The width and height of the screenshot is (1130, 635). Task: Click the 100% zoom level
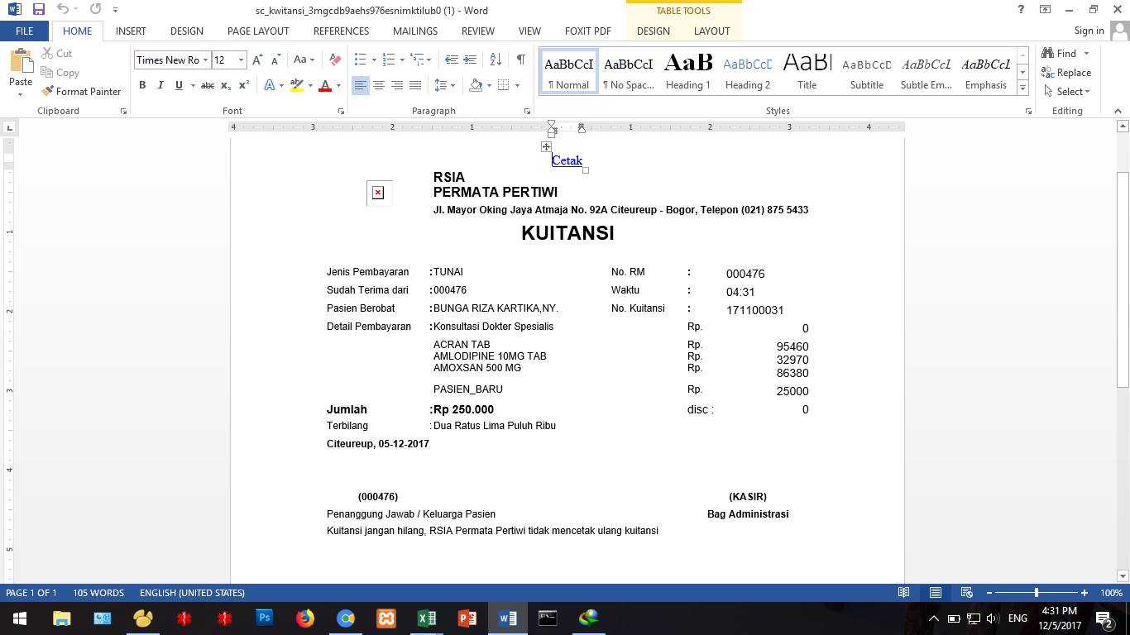coord(1111,593)
